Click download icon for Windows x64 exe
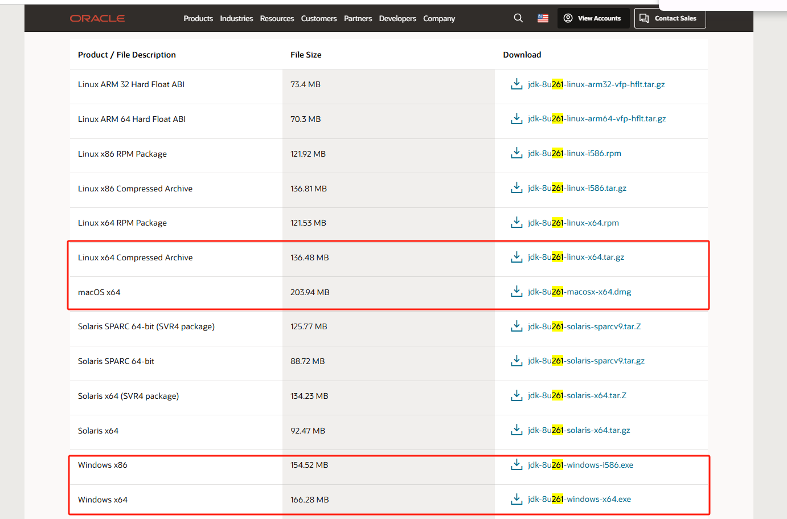The width and height of the screenshot is (787, 519). (517, 499)
